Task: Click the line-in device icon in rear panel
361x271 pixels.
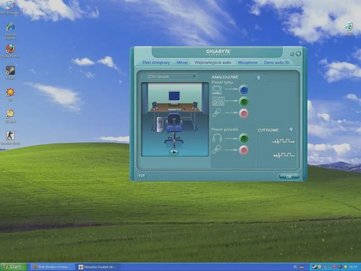Action: tap(217, 90)
